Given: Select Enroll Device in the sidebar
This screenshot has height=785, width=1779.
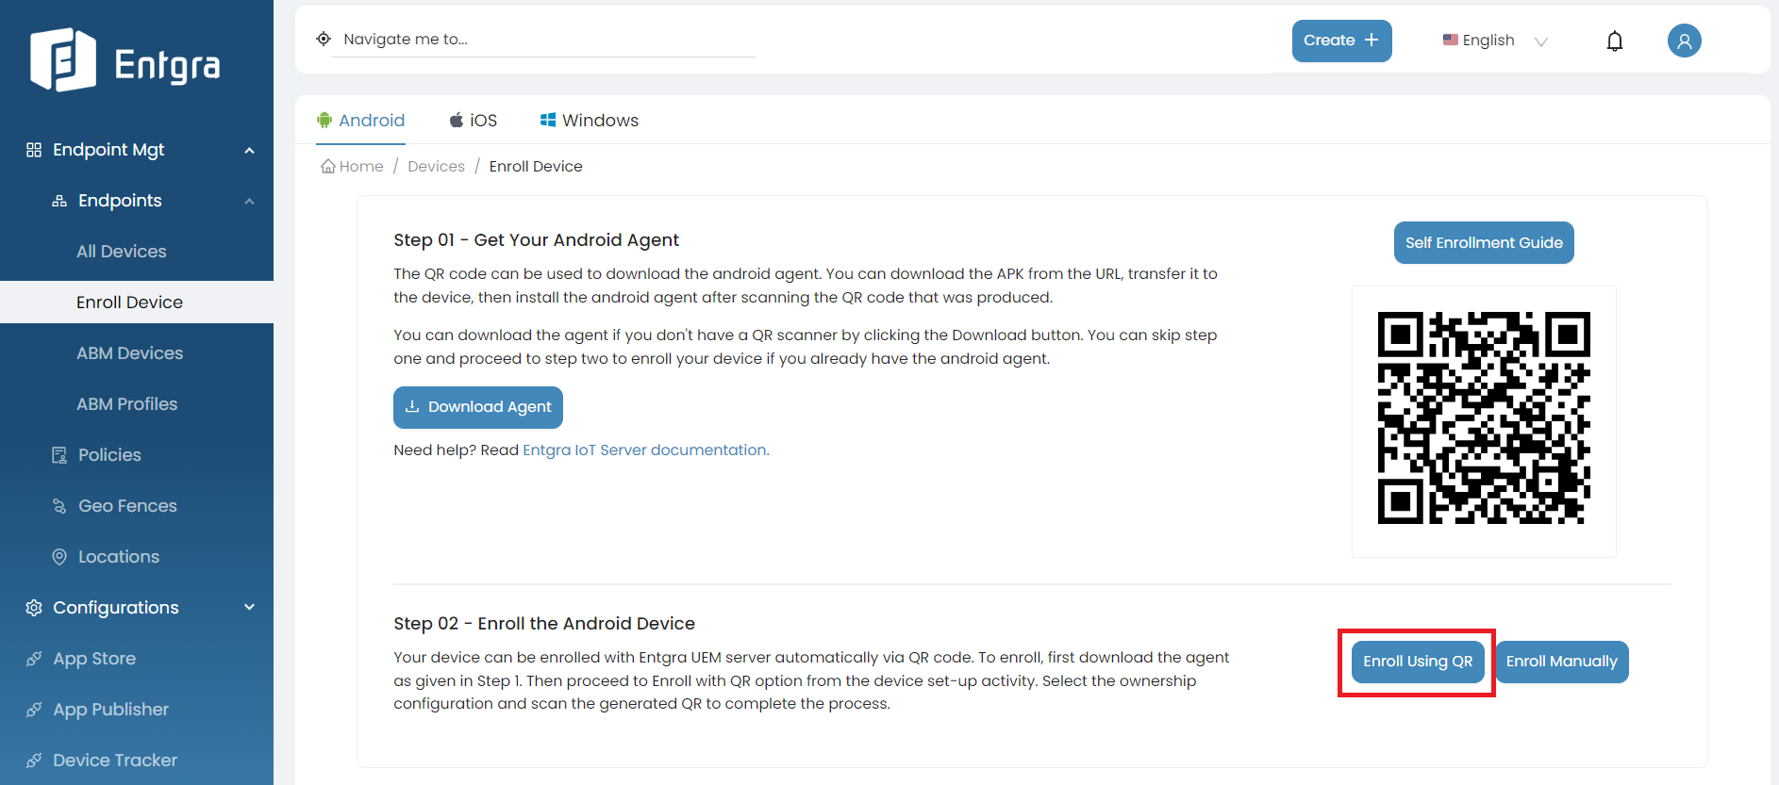Looking at the screenshot, I should tap(137, 303).
